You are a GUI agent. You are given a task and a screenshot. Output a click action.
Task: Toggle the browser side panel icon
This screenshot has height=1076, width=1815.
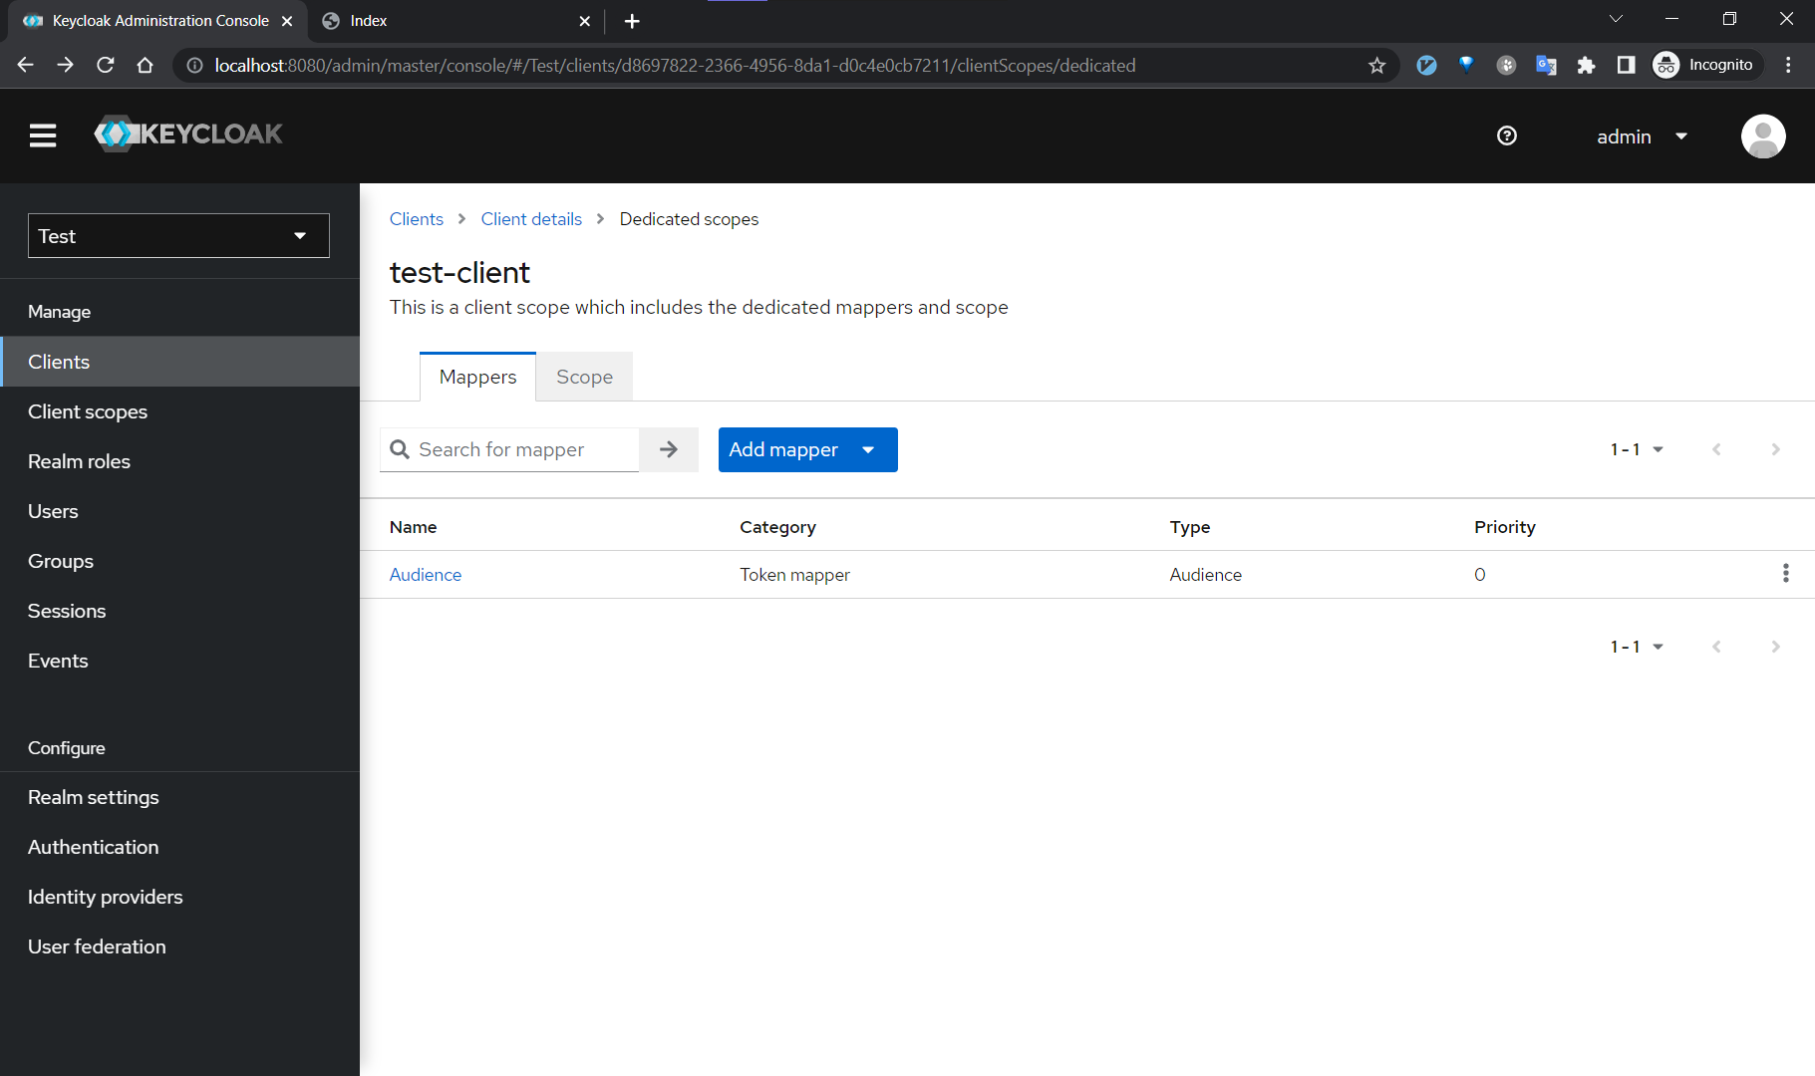click(1626, 65)
